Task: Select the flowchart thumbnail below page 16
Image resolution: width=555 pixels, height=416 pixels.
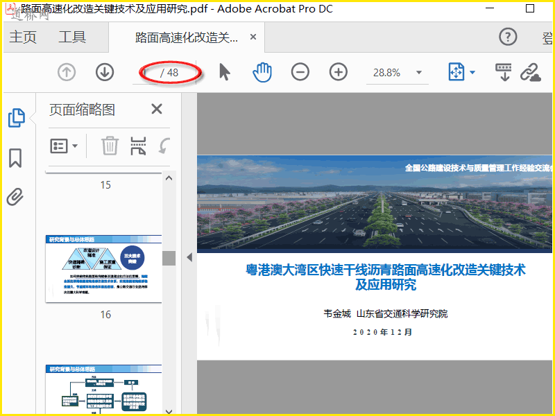Action: pyautogui.click(x=103, y=389)
